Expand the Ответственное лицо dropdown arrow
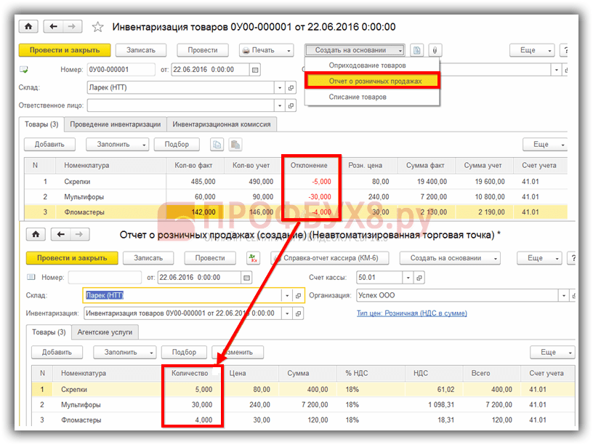The image size is (593, 445). point(280,105)
